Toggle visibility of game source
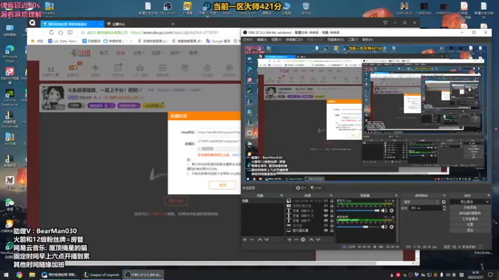The image size is (499, 280). coord(326,225)
